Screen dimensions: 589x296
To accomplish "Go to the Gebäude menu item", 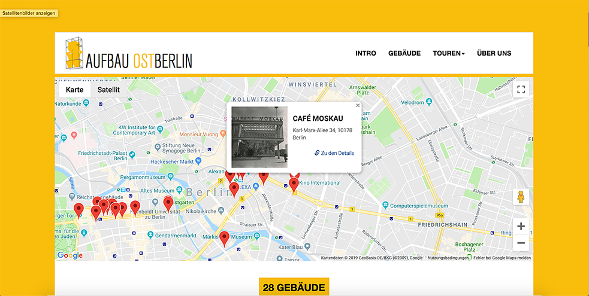I will click(x=404, y=53).
